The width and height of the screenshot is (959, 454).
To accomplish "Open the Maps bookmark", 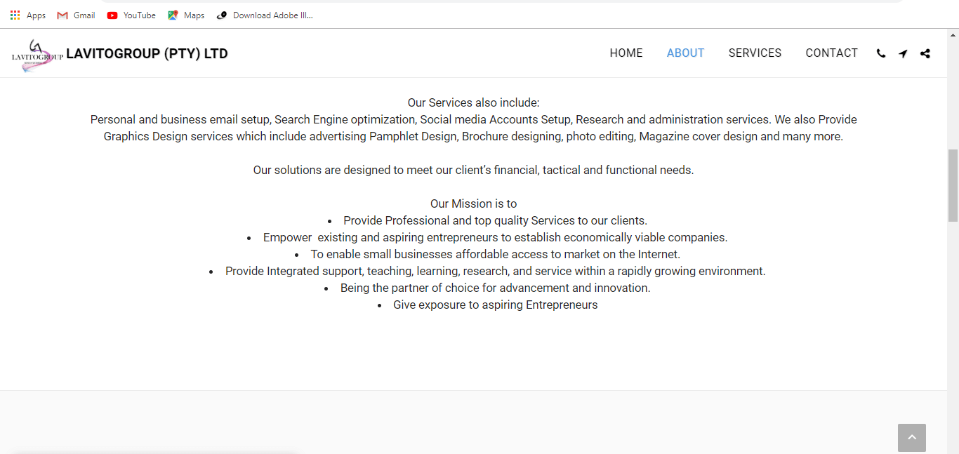I will point(186,15).
